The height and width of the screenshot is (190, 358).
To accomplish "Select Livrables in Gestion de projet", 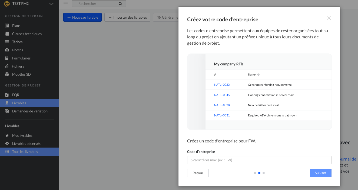I will coord(29,103).
